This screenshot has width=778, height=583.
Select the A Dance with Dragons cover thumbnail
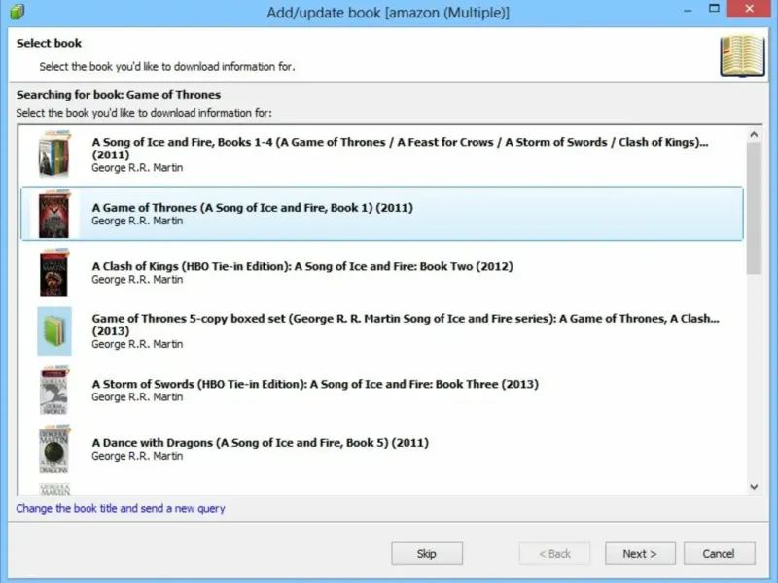(x=54, y=449)
